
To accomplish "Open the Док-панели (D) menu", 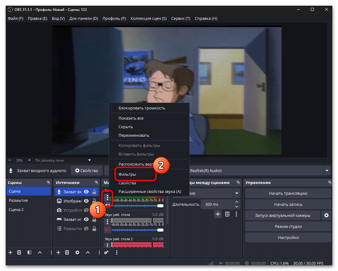I will (84, 18).
